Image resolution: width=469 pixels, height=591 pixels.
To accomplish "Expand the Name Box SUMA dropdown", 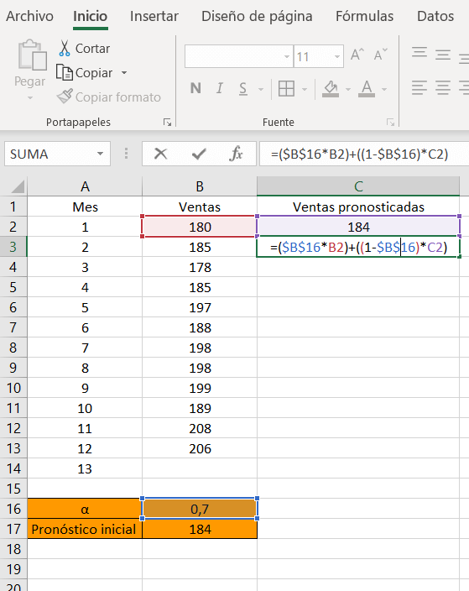I will [x=100, y=154].
